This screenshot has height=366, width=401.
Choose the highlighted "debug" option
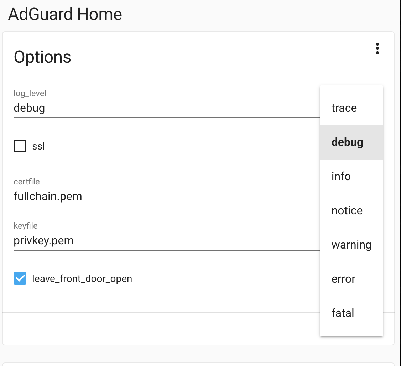pyautogui.click(x=347, y=142)
